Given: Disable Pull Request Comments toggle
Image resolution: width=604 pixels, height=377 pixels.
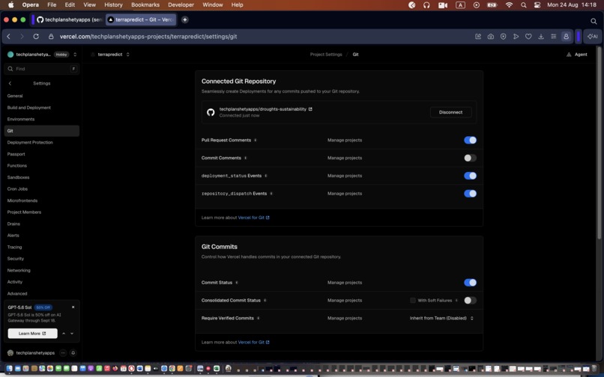Looking at the screenshot, I should pyautogui.click(x=470, y=140).
